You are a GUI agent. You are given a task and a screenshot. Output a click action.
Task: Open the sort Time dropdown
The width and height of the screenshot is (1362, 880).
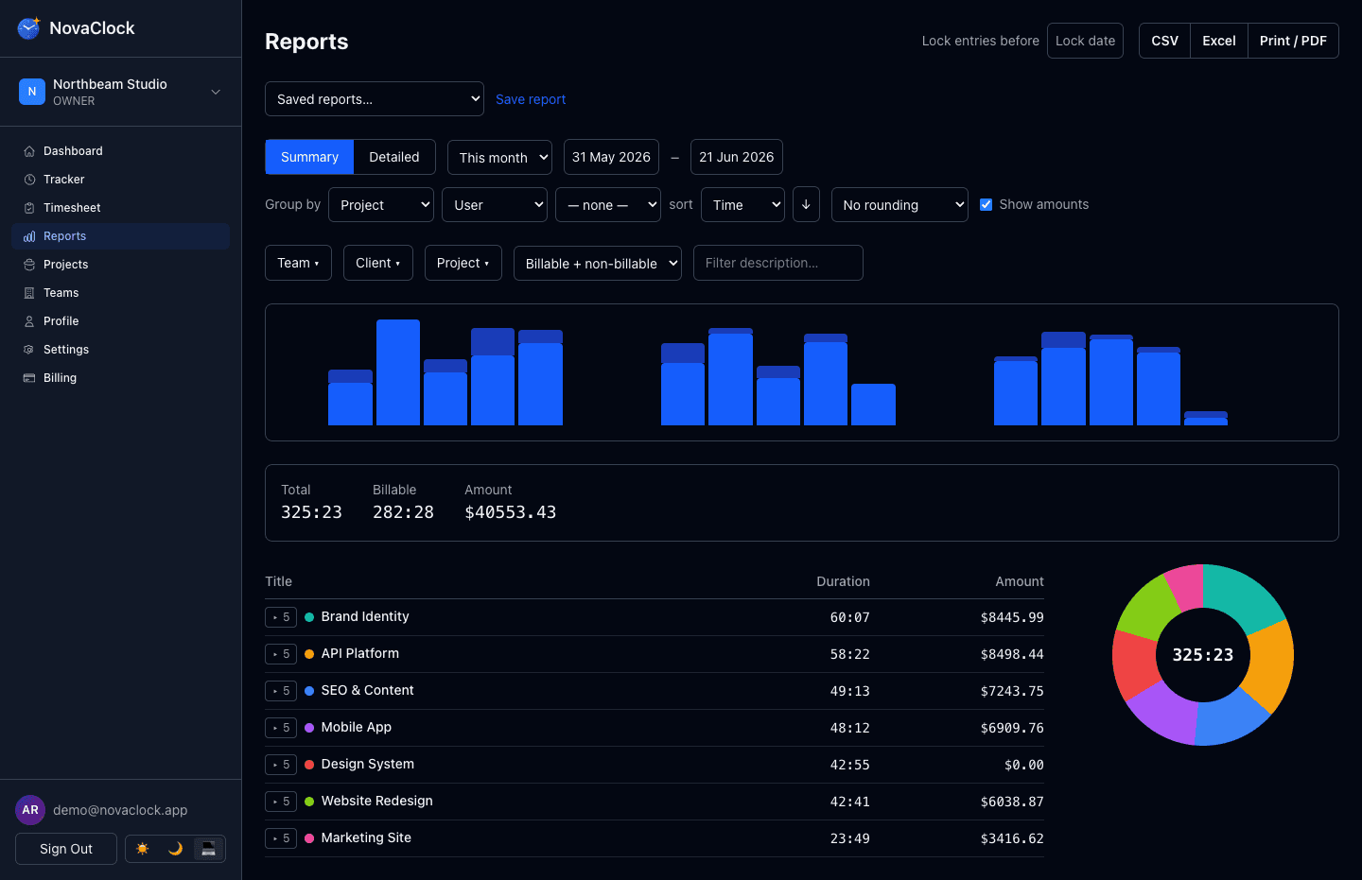[742, 204]
